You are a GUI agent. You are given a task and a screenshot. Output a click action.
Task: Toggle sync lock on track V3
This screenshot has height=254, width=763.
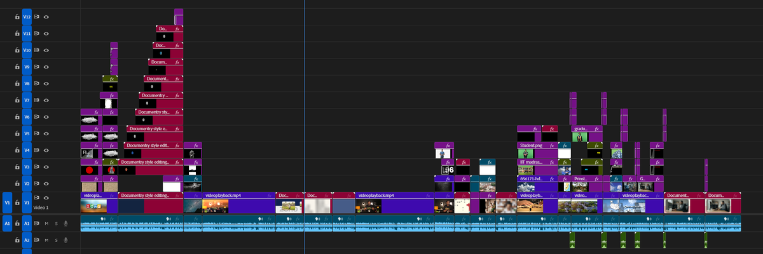(x=37, y=167)
